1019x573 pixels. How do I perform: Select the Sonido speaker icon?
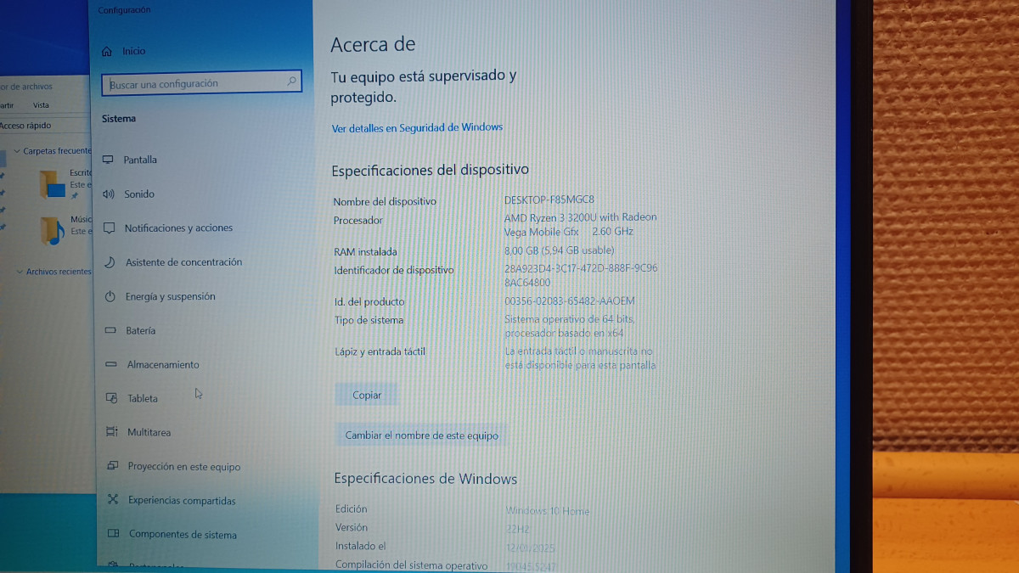[108, 194]
